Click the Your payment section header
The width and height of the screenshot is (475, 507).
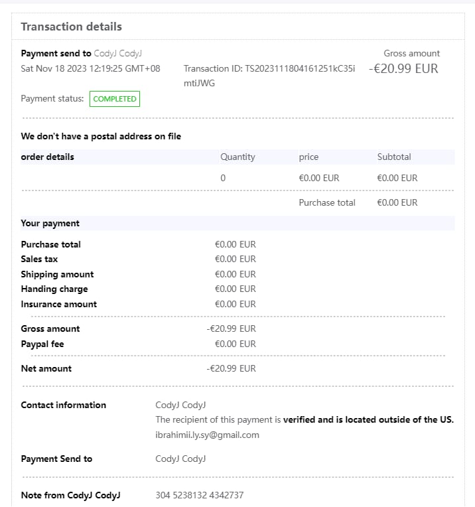tap(50, 224)
